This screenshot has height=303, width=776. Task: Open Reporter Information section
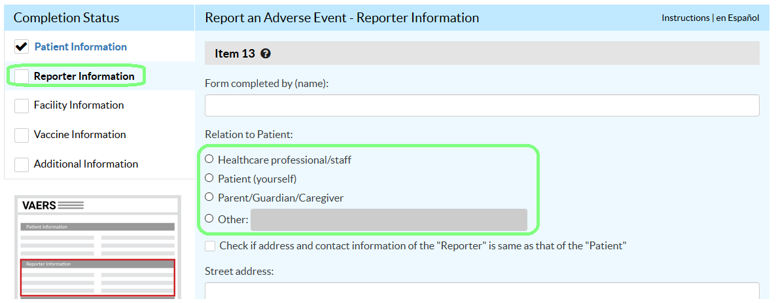coord(84,77)
